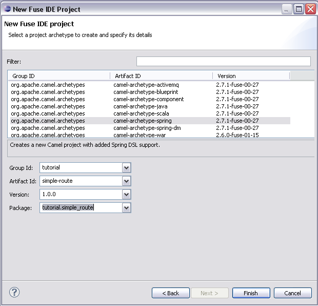Go to the previous page with Back
Image resolution: width=318 pixels, height=306 pixels.
pos(171,293)
